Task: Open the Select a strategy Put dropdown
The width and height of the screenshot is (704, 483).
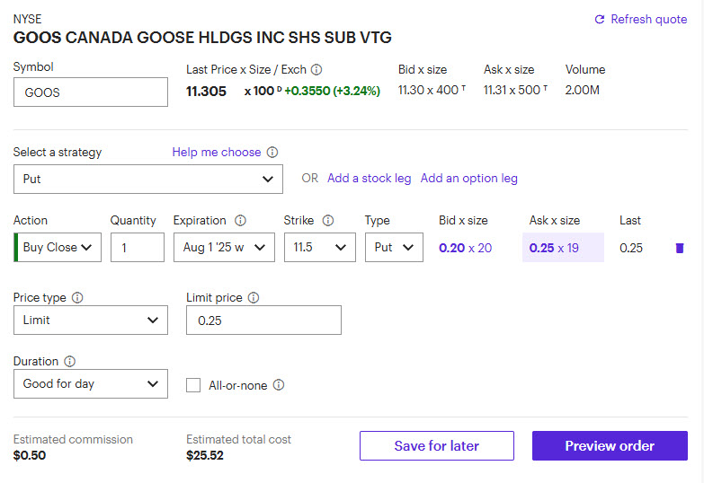Action: 148,179
